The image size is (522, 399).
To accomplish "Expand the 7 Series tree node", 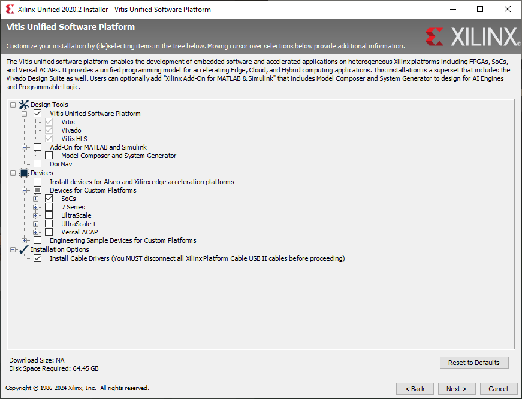I will point(36,207).
